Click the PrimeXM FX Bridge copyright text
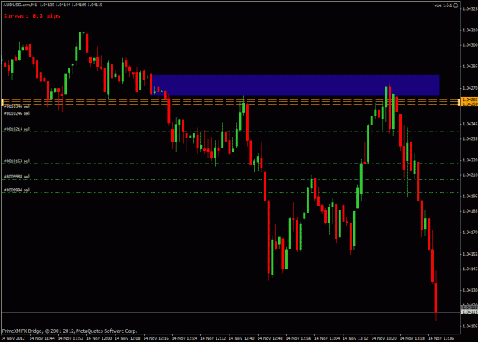Image resolution: width=478 pixels, height=342 pixels. pyautogui.click(x=70, y=331)
